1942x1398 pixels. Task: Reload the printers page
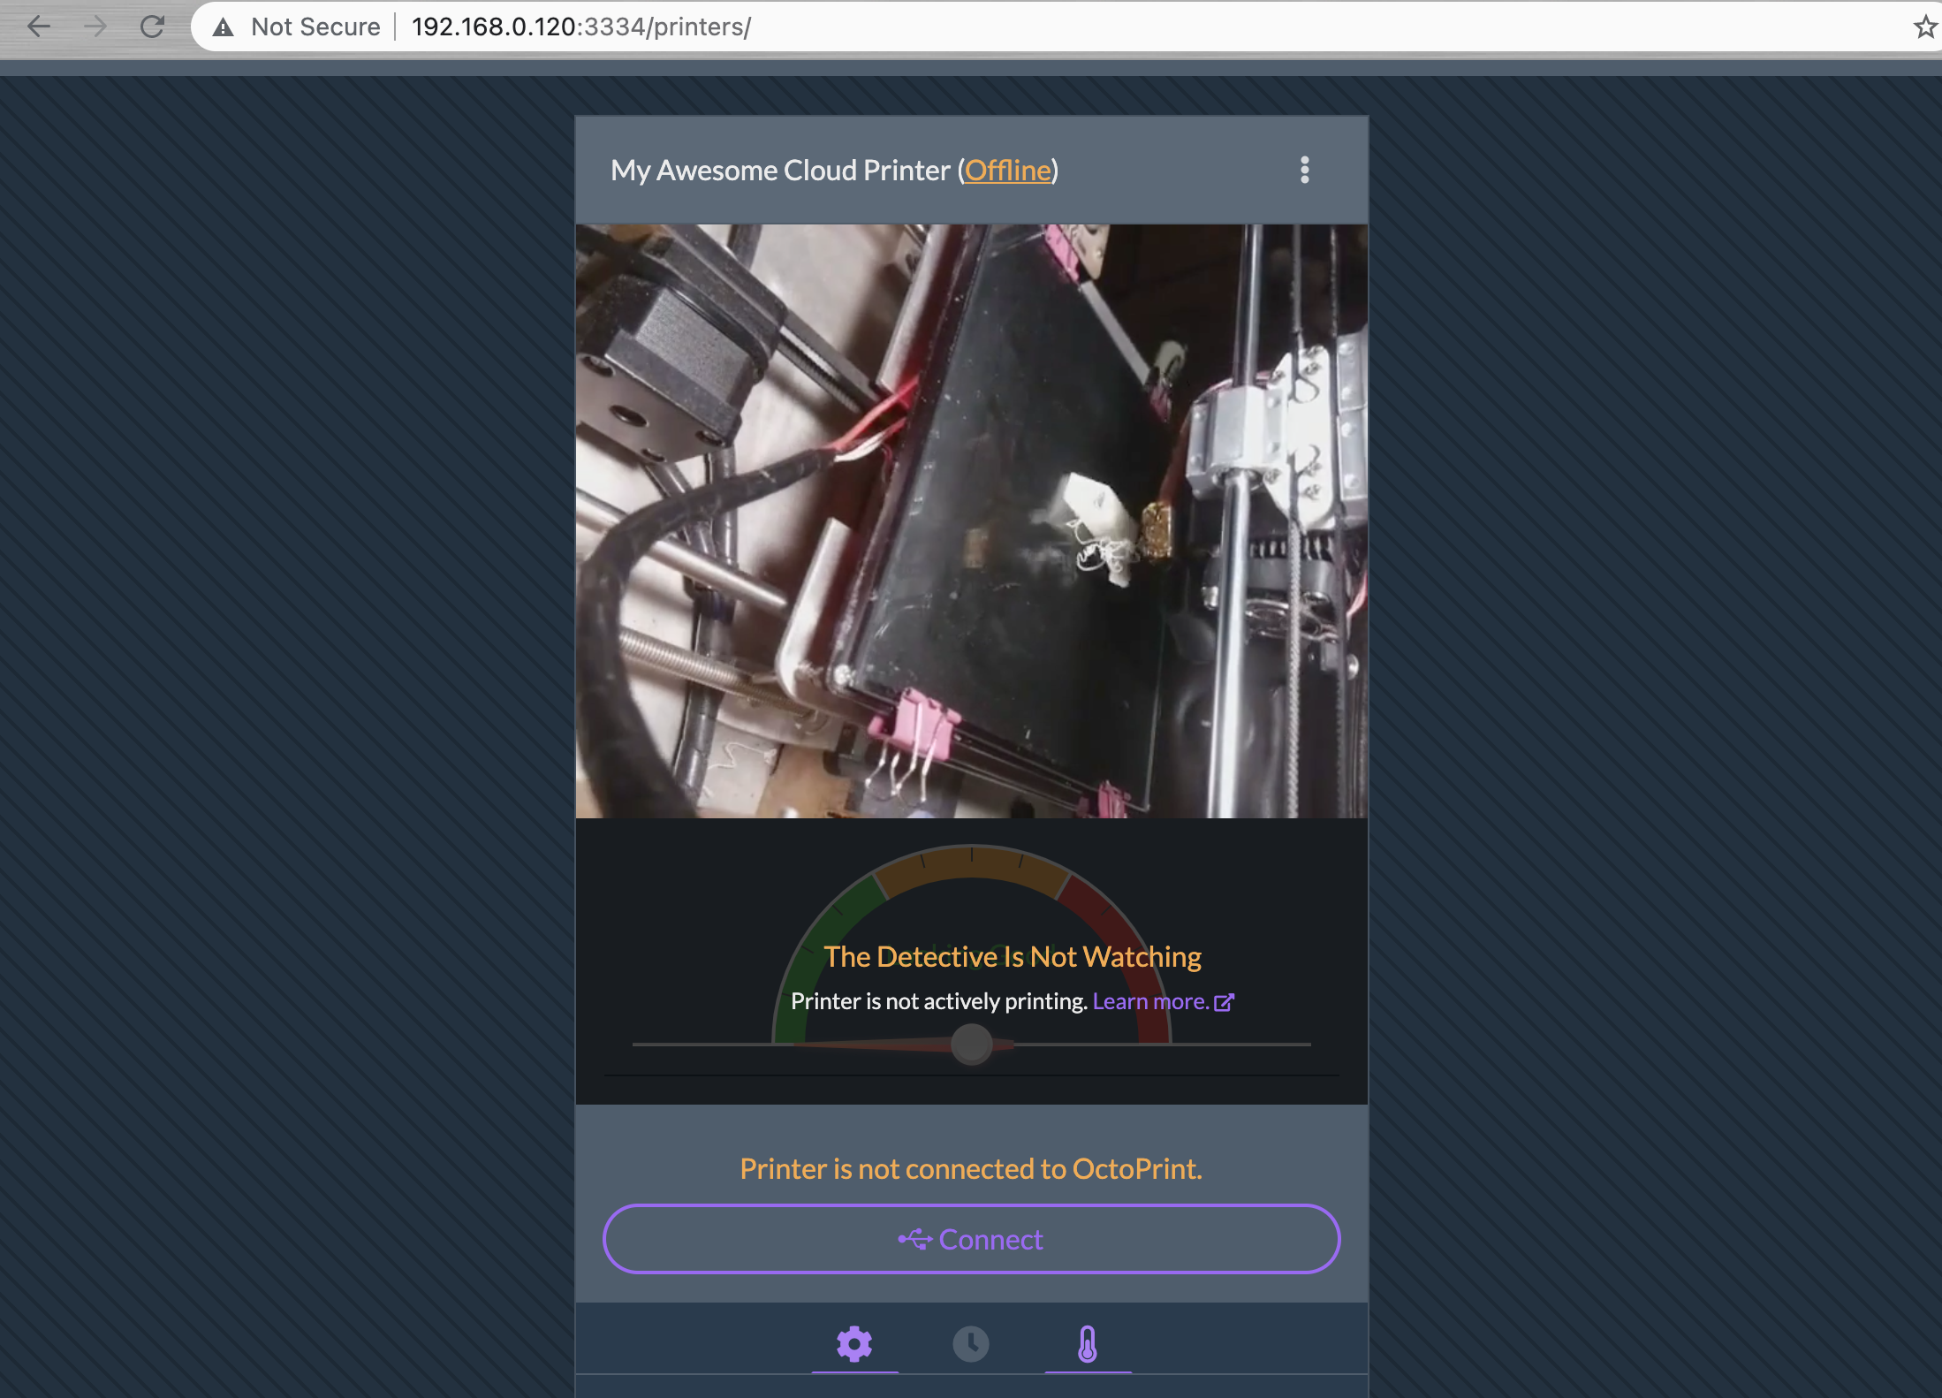coord(153,27)
